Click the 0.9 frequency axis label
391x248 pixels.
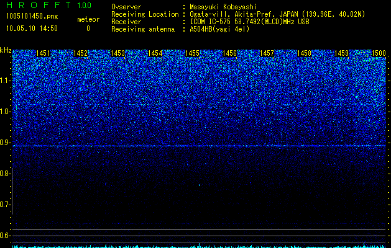[x=6, y=143]
